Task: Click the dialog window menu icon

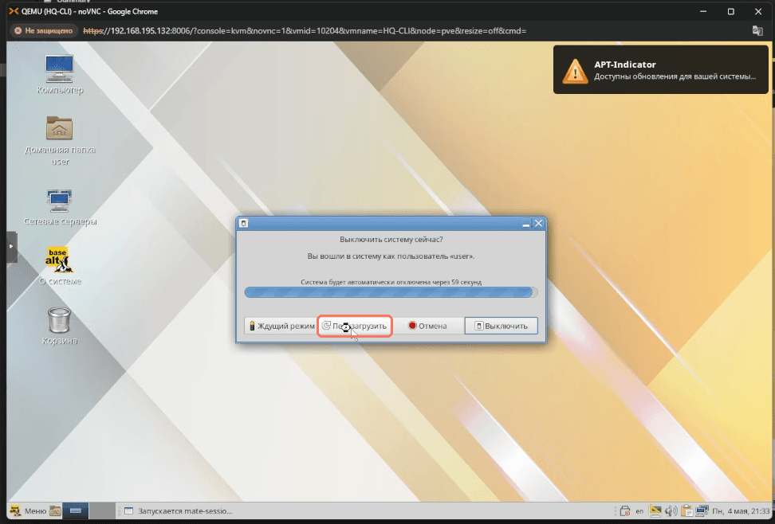Action: (x=243, y=223)
